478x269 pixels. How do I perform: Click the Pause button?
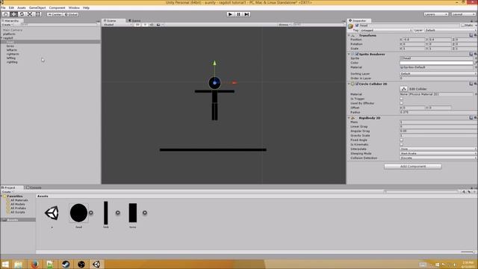click(x=238, y=14)
